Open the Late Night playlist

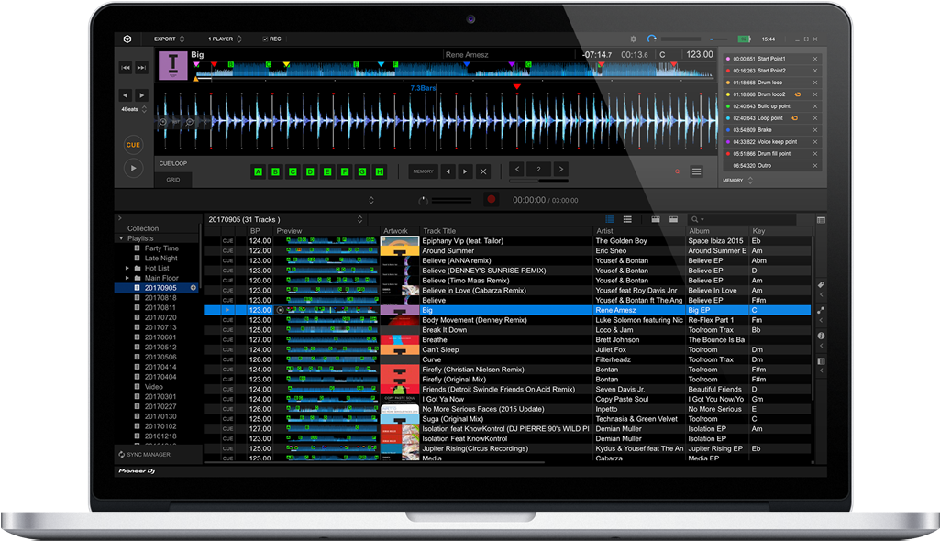click(160, 259)
